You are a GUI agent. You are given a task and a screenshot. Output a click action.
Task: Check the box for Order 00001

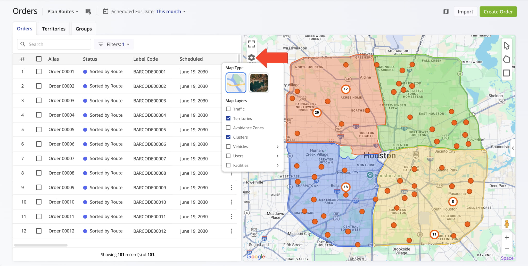(x=39, y=71)
